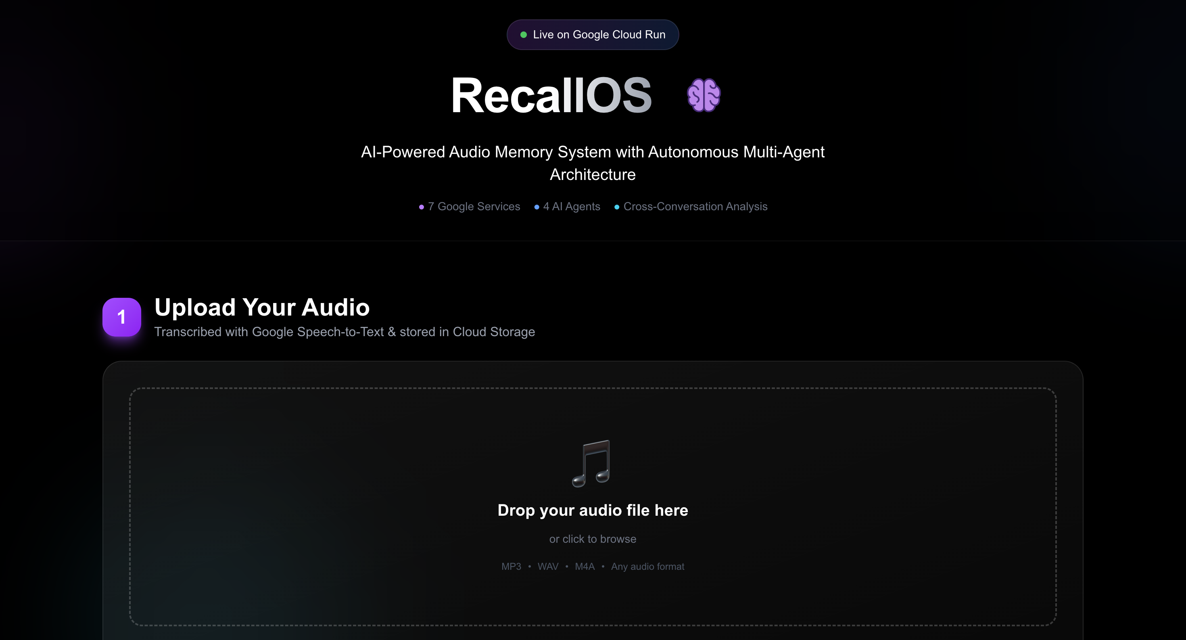Click the RecallOS title heading

(x=551, y=95)
